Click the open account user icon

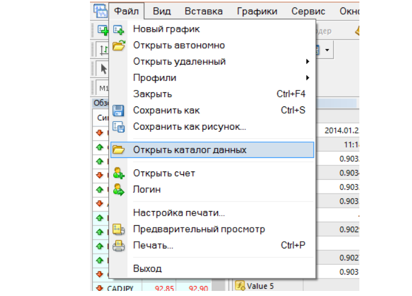point(118,174)
